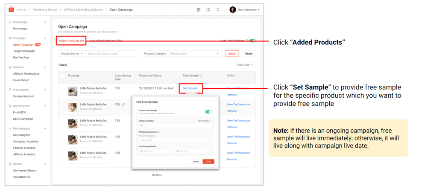The width and height of the screenshot is (422, 189).
Task: Click Auto-Add Products info icon
Action: [247, 41]
